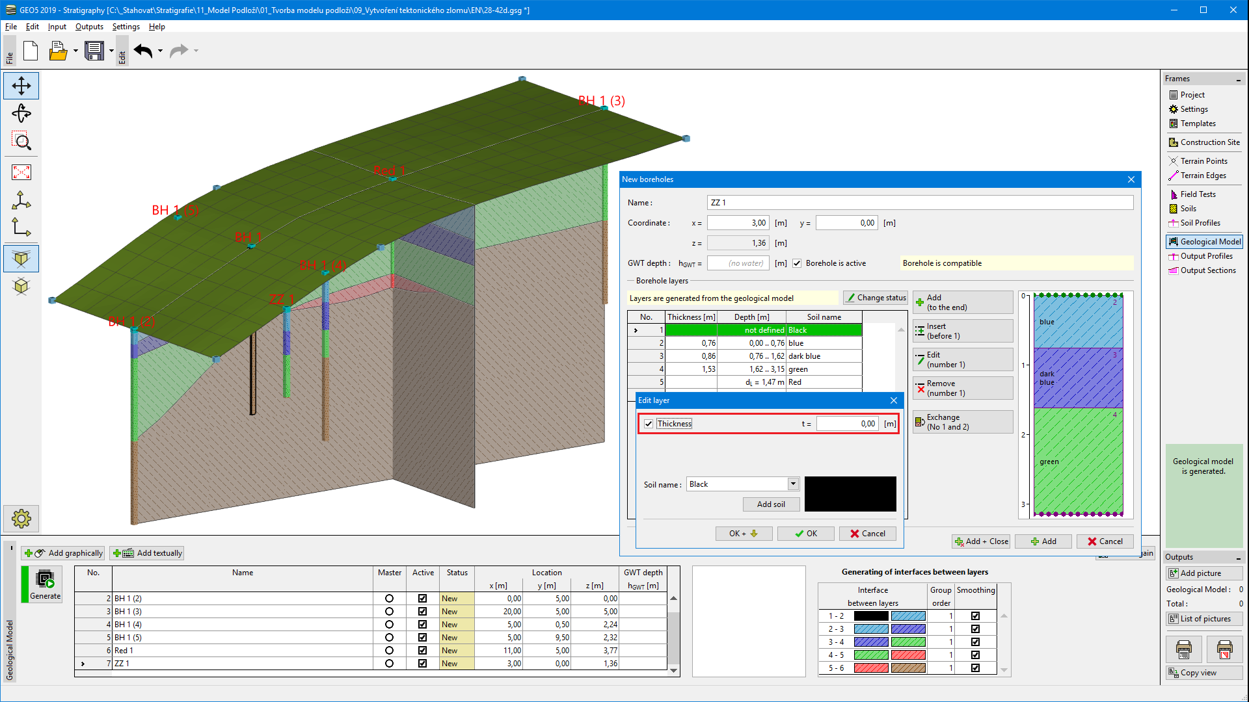Click the Add soil button
This screenshot has width=1249, height=702.
771,504
